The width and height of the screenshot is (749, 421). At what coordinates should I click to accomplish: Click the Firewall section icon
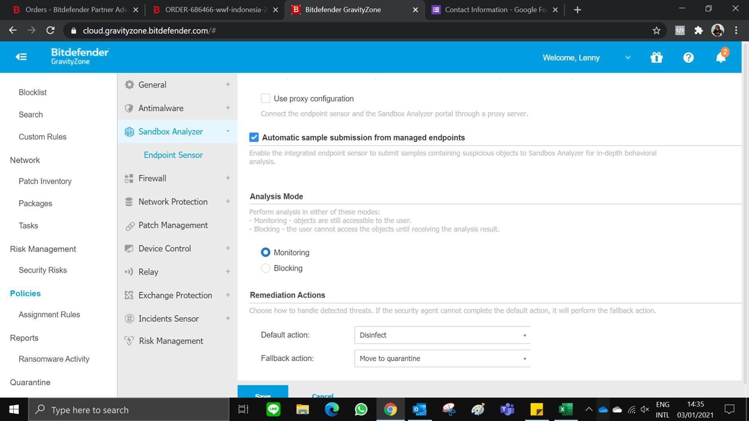click(x=129, y=178)
